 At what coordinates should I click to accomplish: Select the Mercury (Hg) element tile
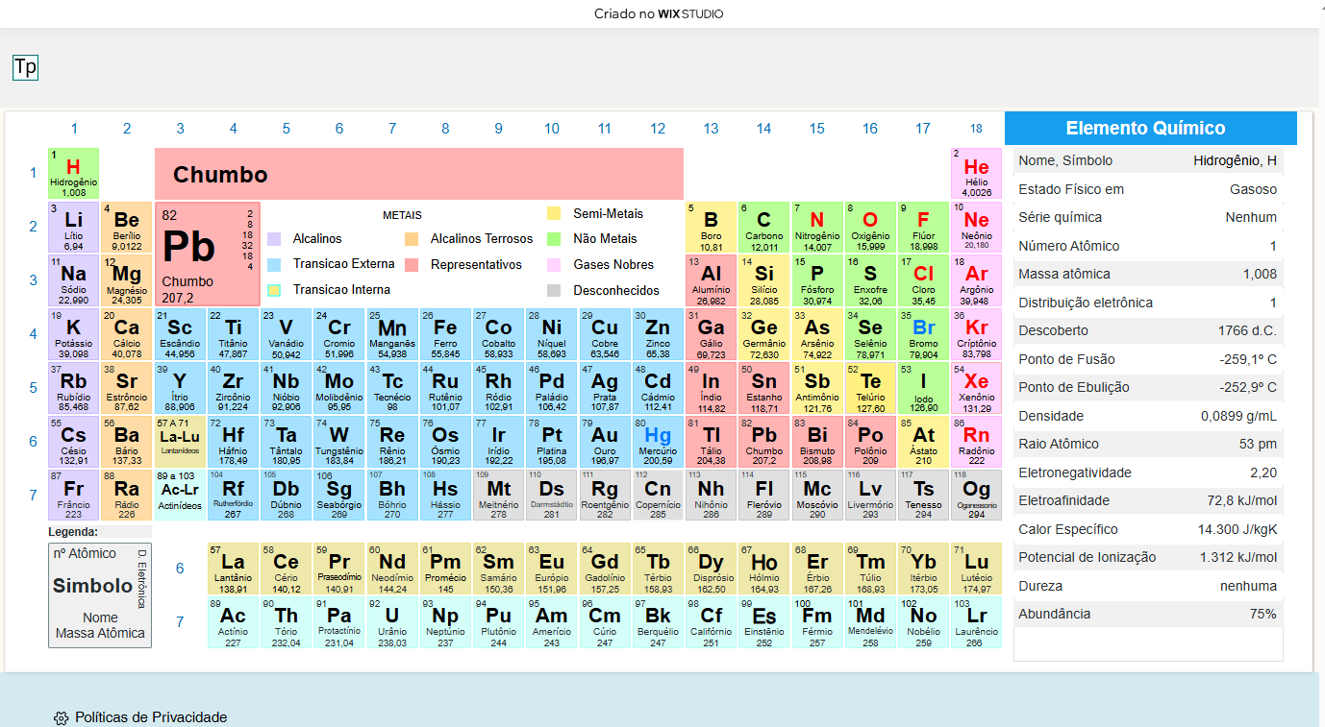(658, 442)
